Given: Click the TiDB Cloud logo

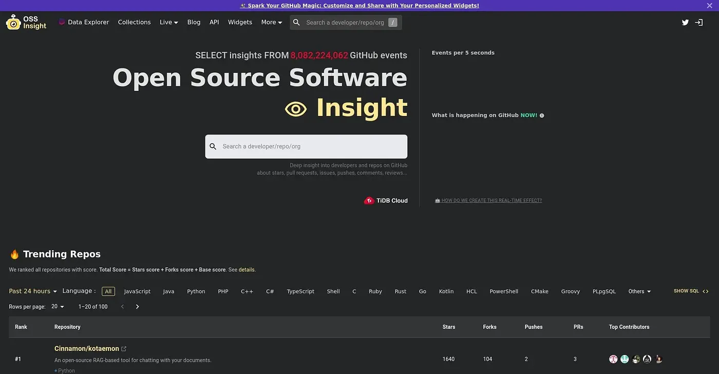Looking at the screenshot, I should point(386,201).
